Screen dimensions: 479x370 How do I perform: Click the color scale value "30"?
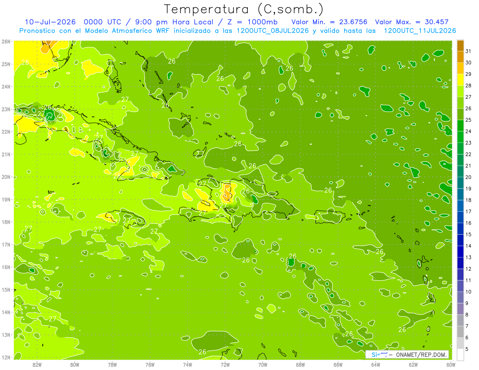[x=469, y=63]
